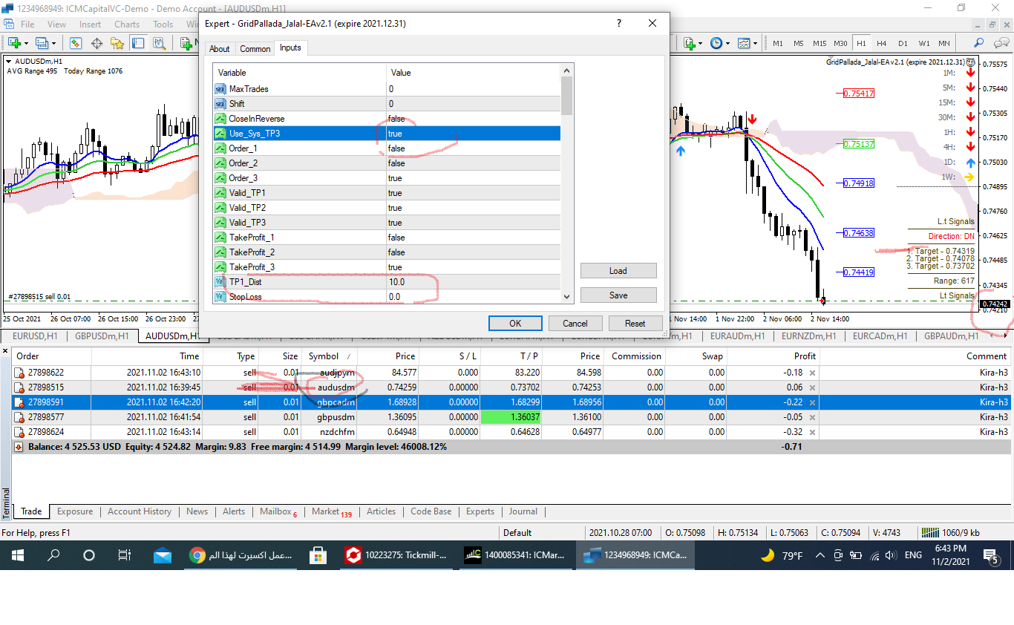Click the expert smiley icon on the chart
Image resolution: width=1014 pixels, height=625 pixels.
[x=969, y=62]
